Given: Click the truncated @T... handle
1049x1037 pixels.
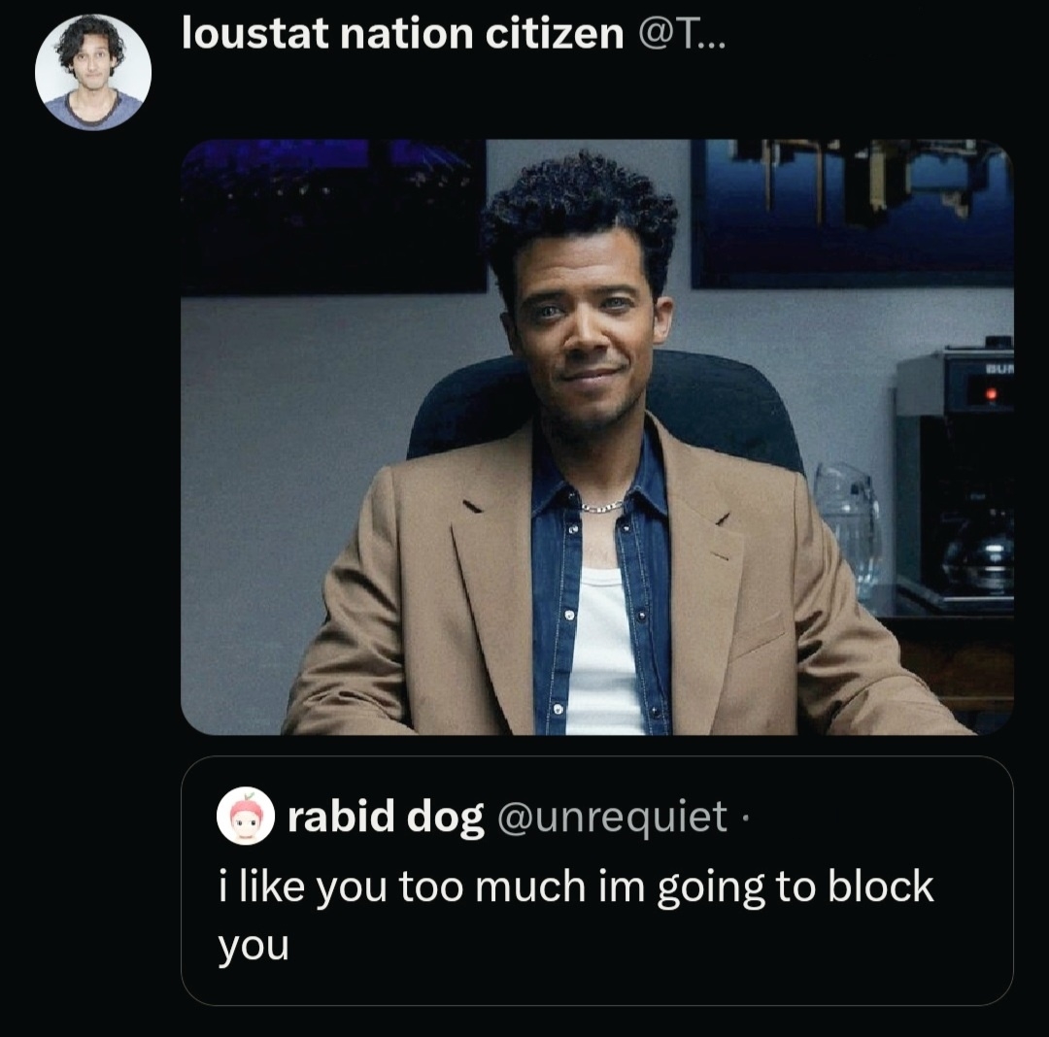Looking at the screenshot, I should click(682, 33).
